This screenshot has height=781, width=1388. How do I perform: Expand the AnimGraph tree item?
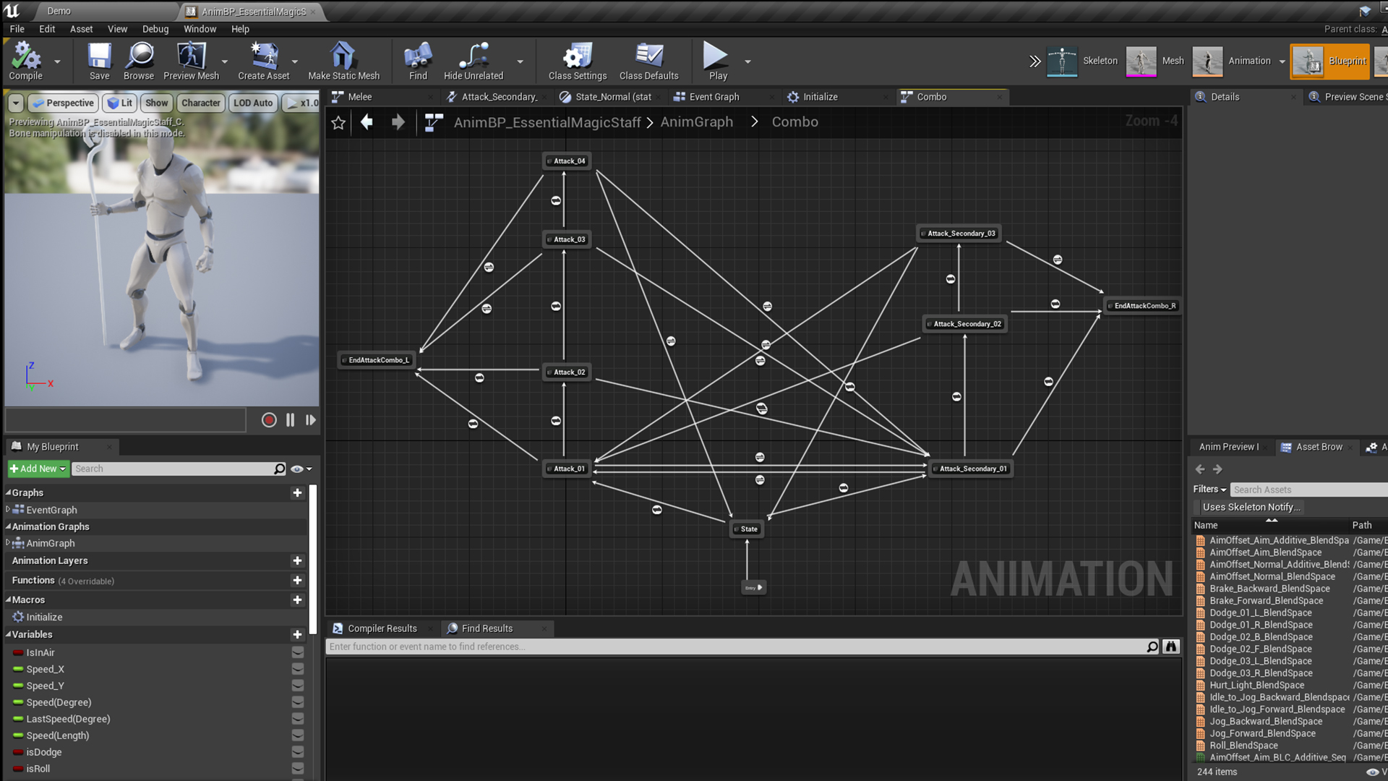(x=8, y=543)
